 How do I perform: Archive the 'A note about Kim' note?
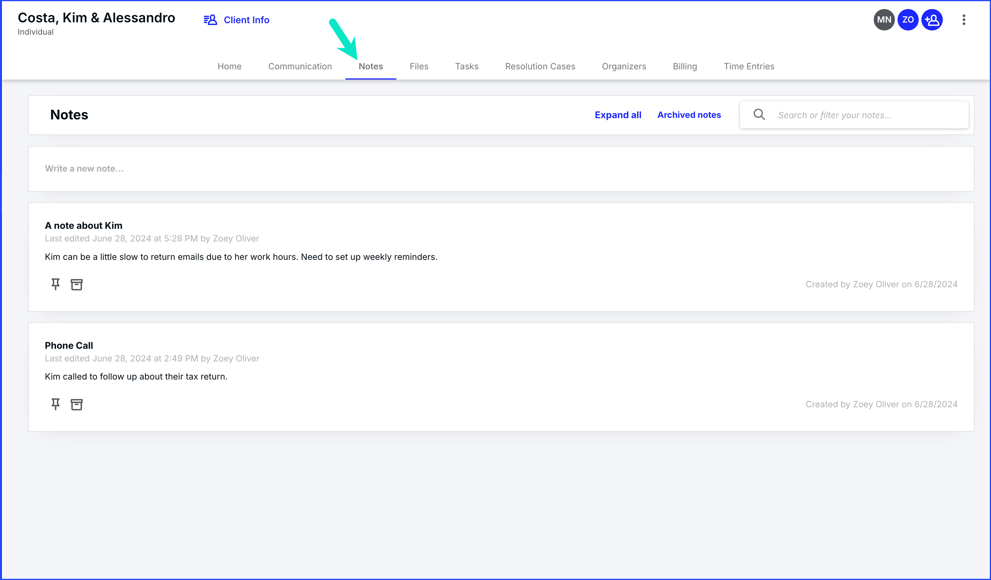click(76, 284)
